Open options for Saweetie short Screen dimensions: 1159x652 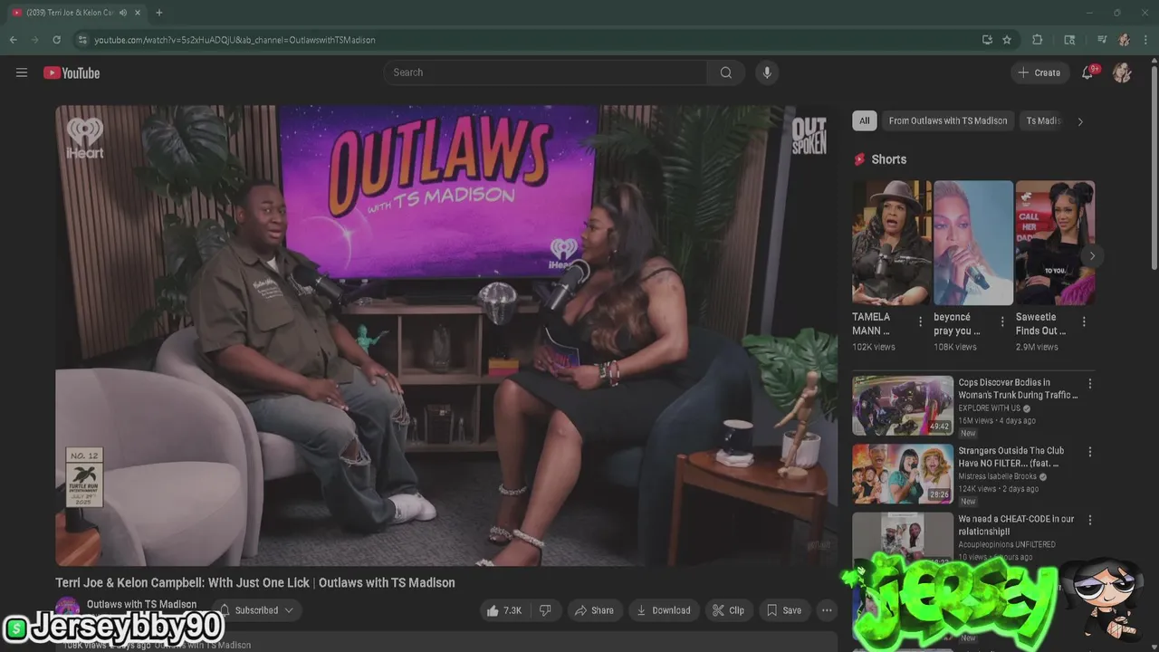[x=1084, y=321]
